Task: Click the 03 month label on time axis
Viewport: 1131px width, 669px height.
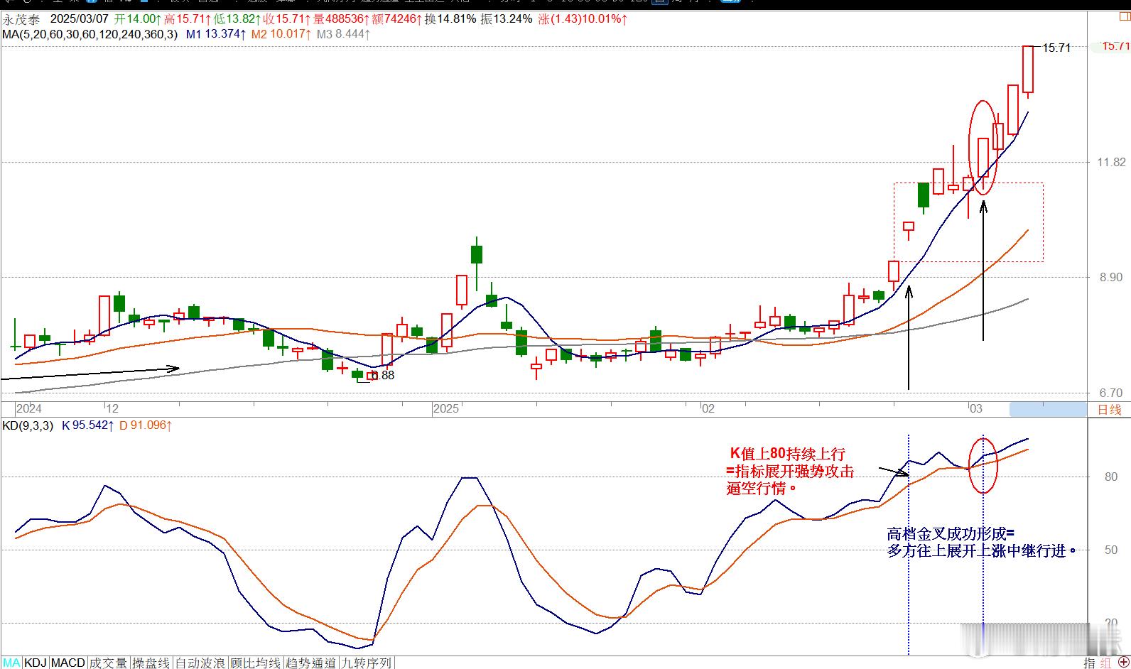Action: [x=975, y=408]
